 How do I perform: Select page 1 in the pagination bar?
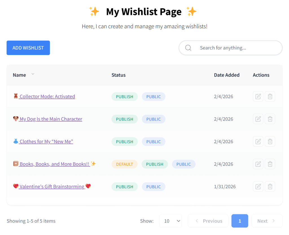pos(240,221)
